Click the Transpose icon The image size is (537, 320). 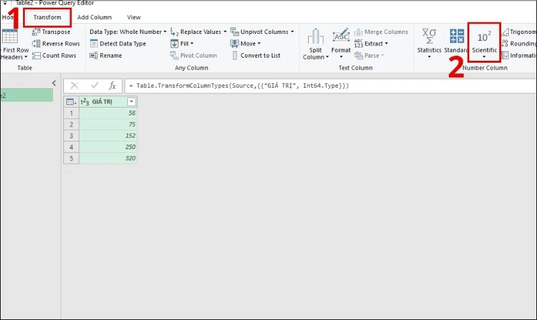point(36,32)
